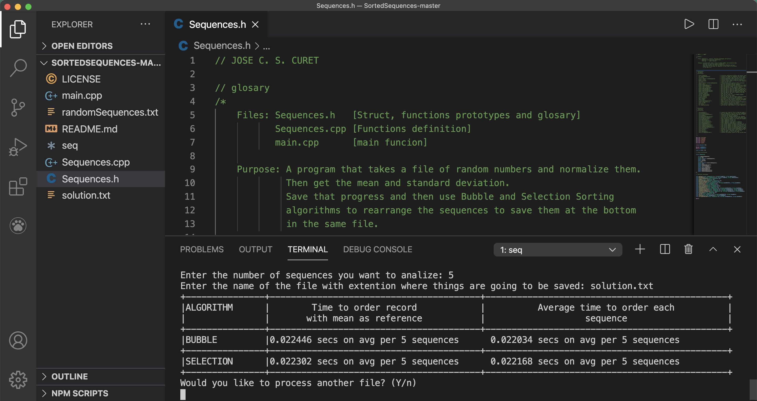Open the Source Control view
Screen dimensions: 757x401
pos(18,107)
